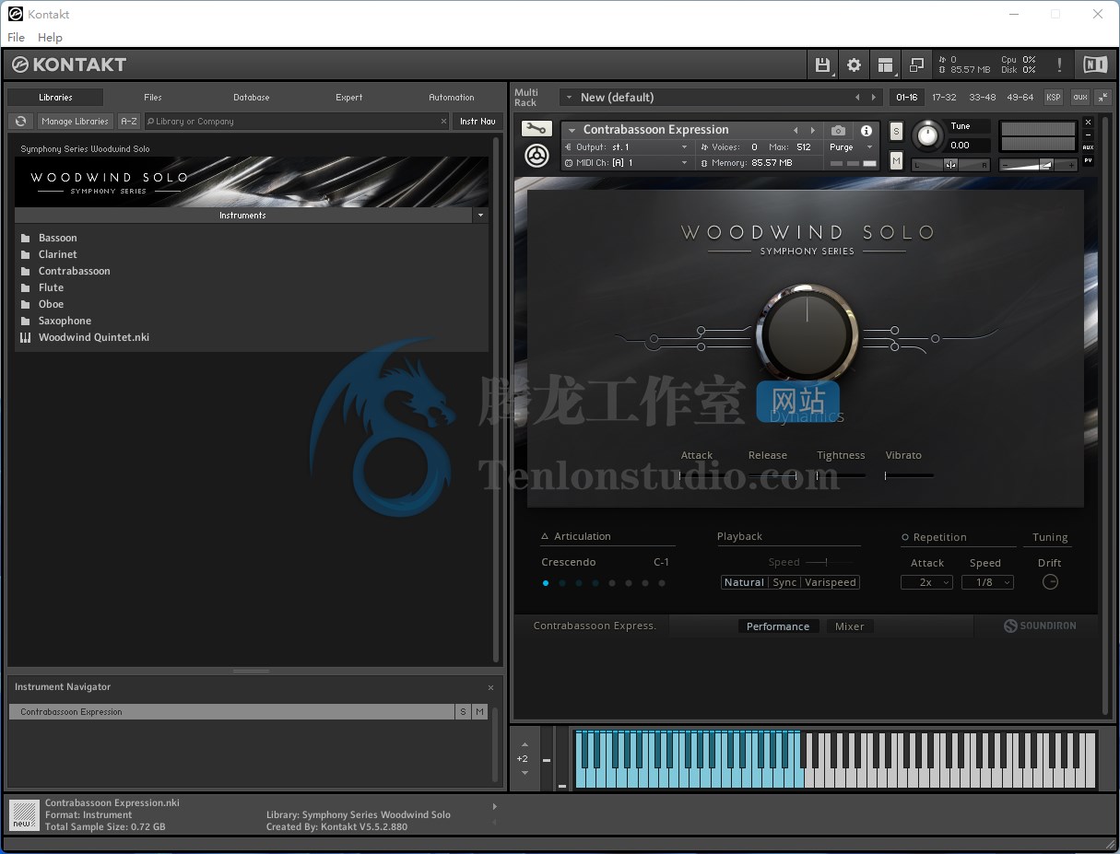The image size is (1120, 854).
Task: Open the Repetition Attack 2x dropdown
Action: [926, 582]
